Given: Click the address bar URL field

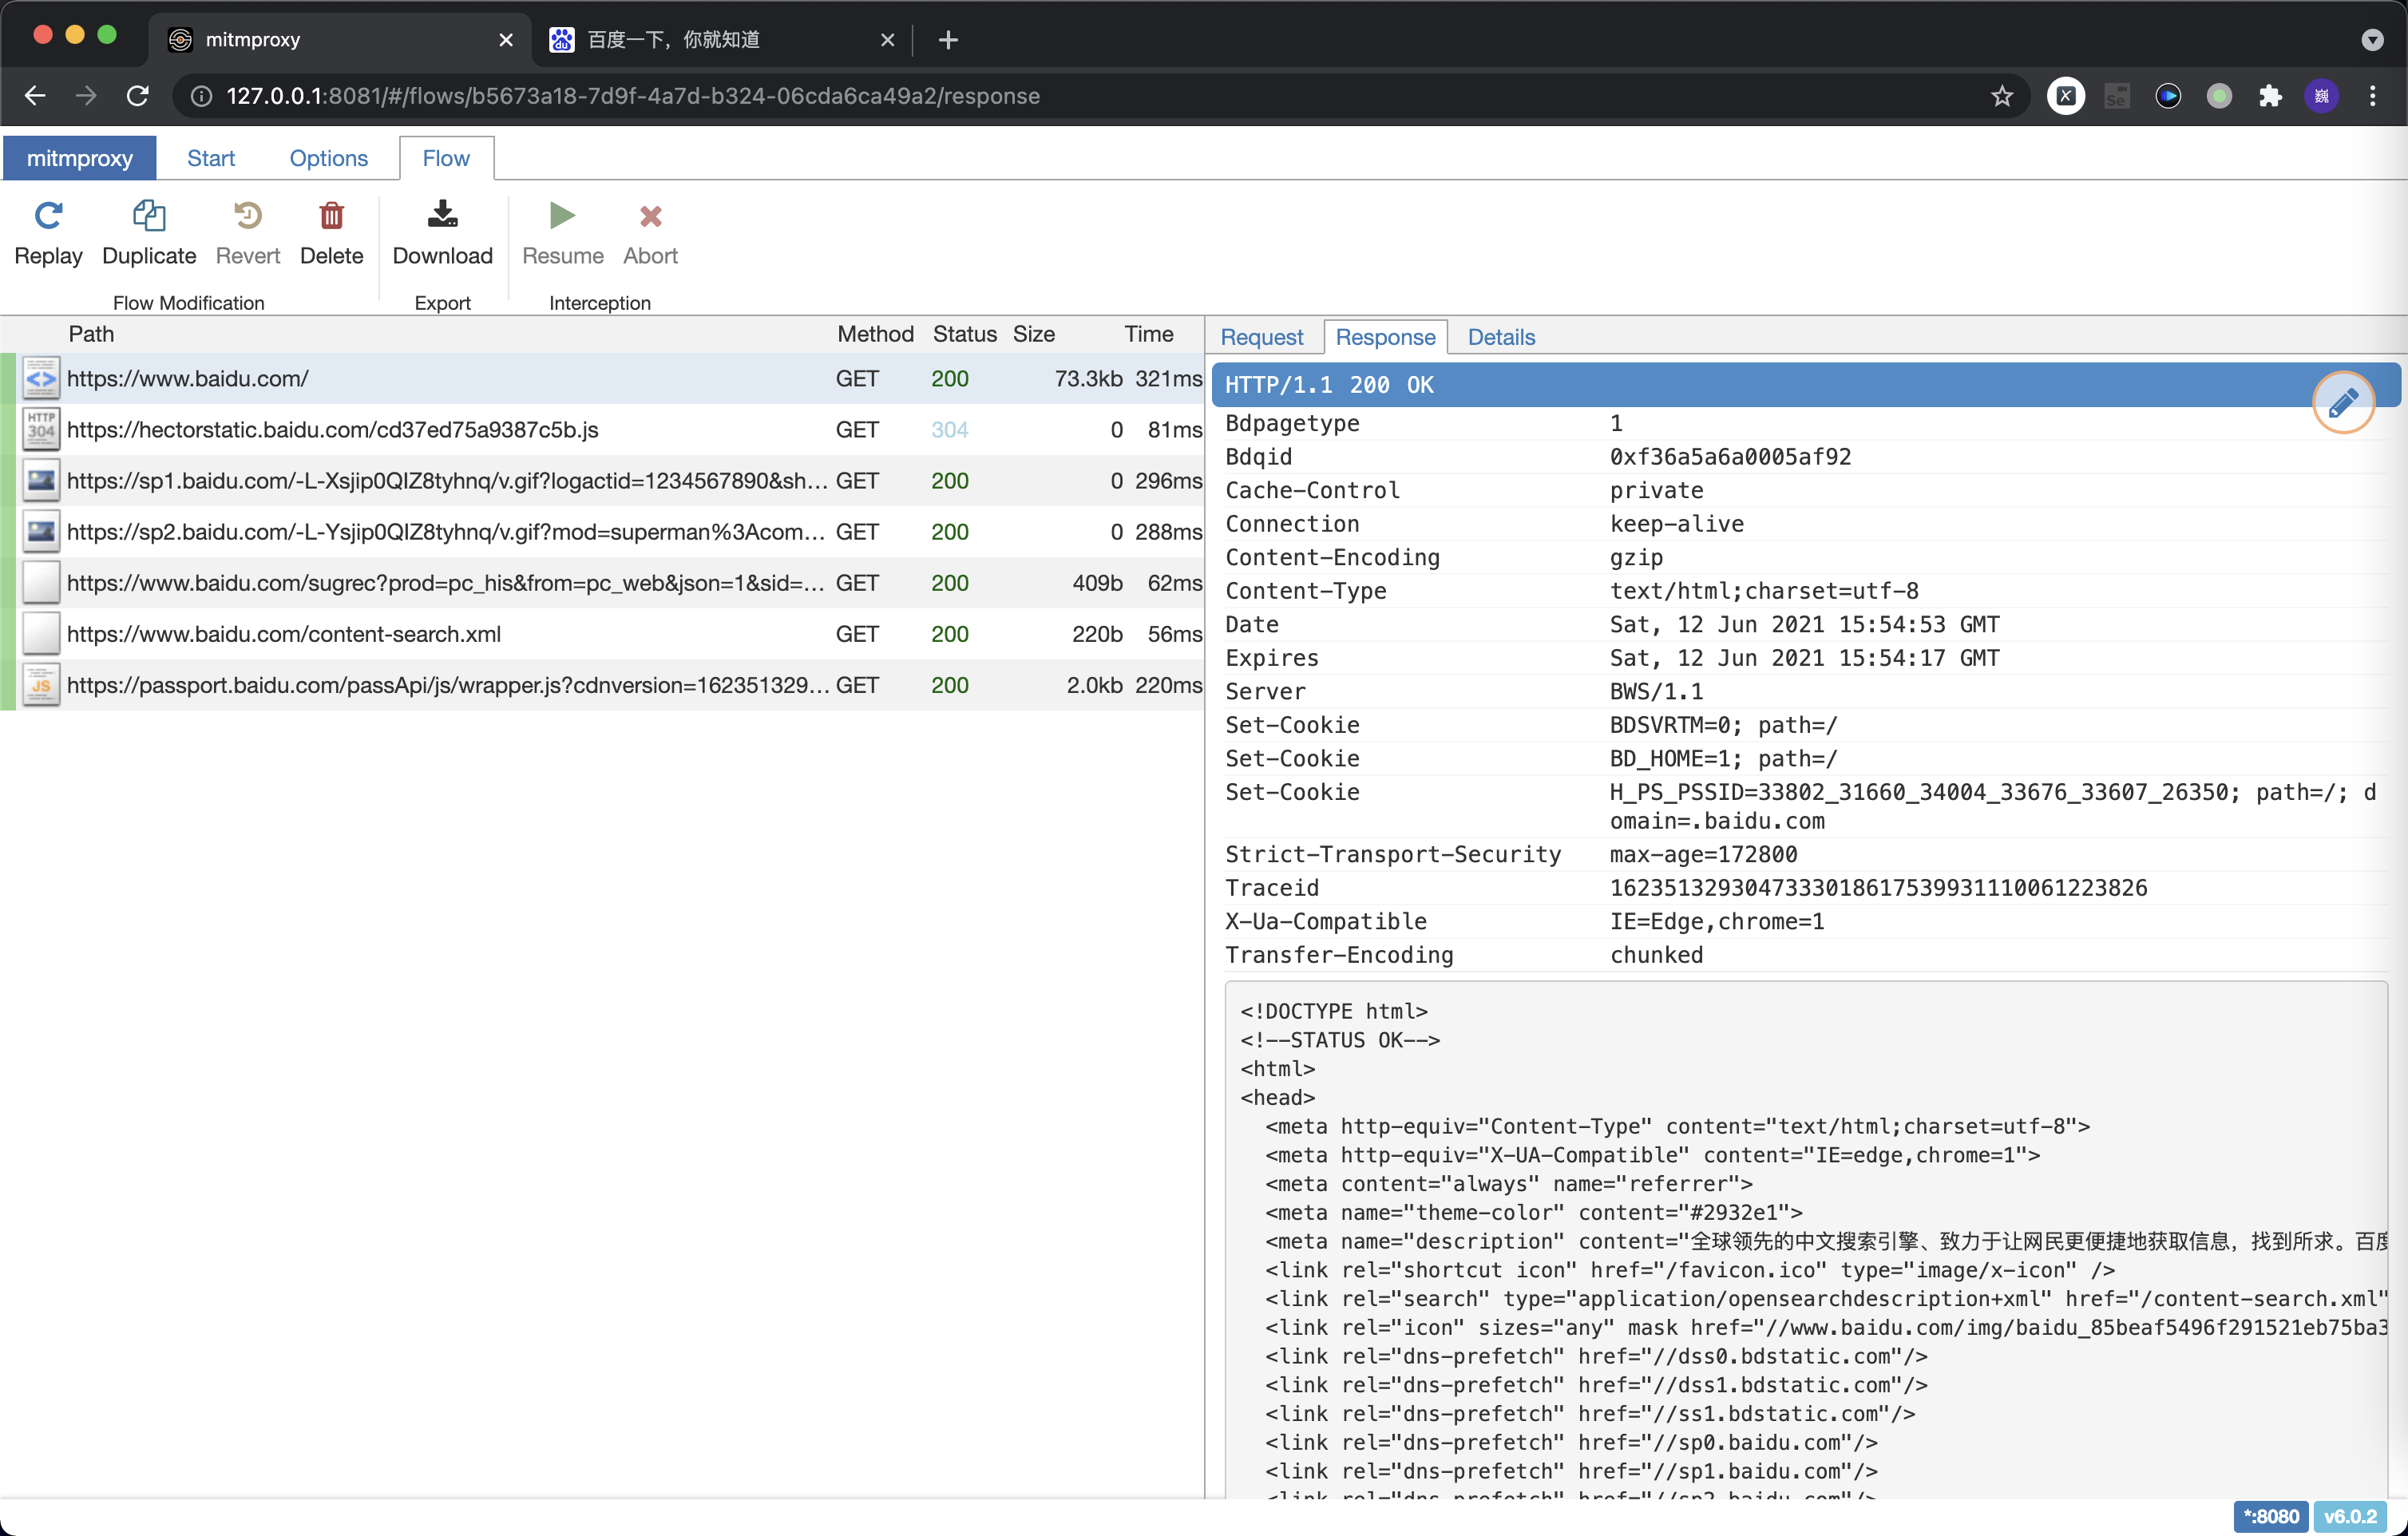Looking at the screenshot, I should pos(1100,96).
